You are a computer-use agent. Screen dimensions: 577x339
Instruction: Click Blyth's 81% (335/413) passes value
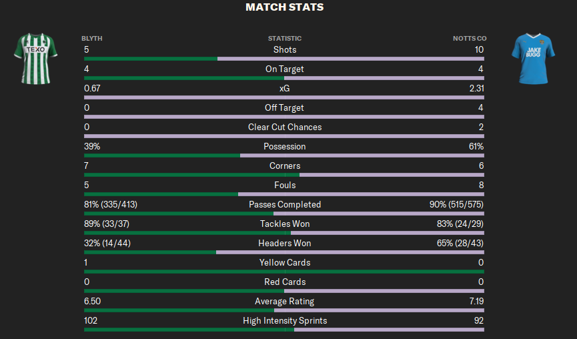[111, 204]
